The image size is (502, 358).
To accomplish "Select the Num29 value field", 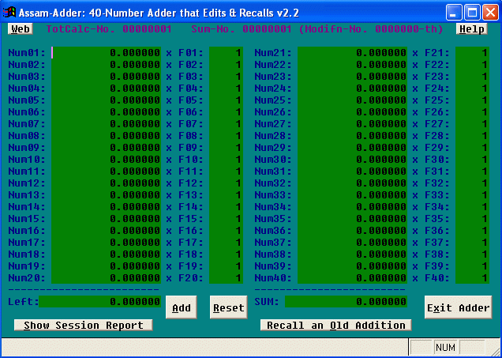I will (352, 148).
